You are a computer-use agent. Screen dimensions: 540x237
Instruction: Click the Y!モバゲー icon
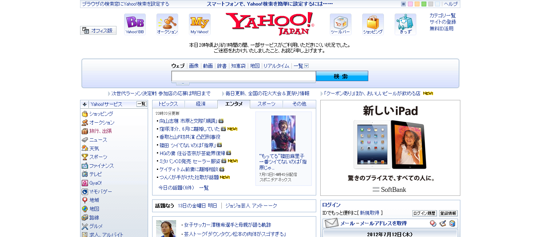coord(85,191)
